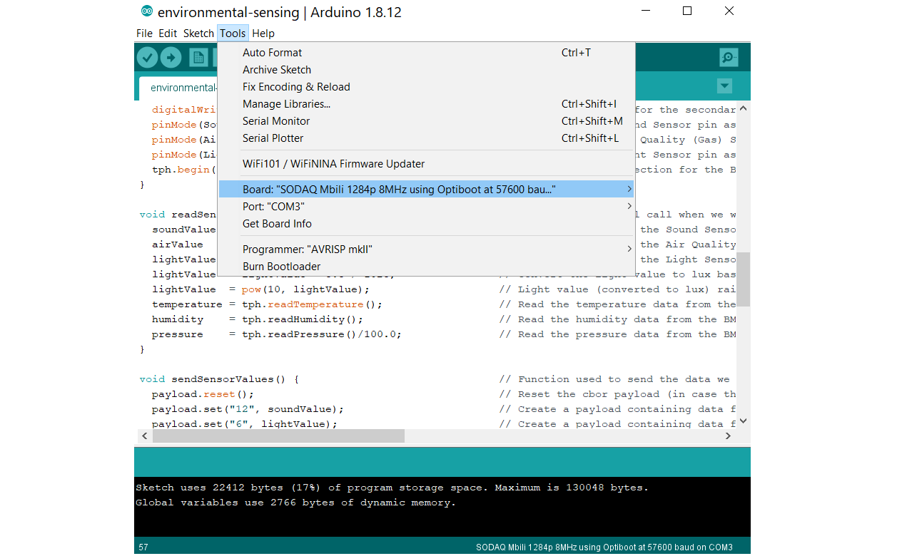
Task: Open the Help menu
Action: pyautogui.click(x=263, y=34)
